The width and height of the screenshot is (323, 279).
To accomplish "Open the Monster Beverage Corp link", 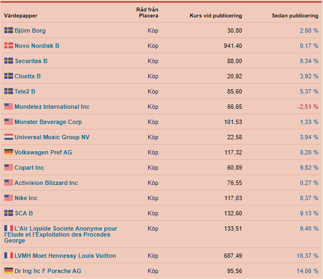I will (x=48, y=122).
